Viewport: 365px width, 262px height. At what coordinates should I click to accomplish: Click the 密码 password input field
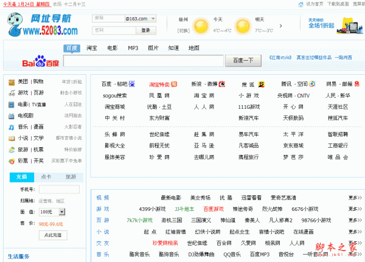point(114,30)
